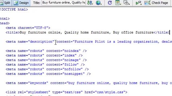Image resolution: width=172 pixels, height=96 pixels.
Task: Edit the document Title field
Action: pyautogui.click(x=64, y=3)
